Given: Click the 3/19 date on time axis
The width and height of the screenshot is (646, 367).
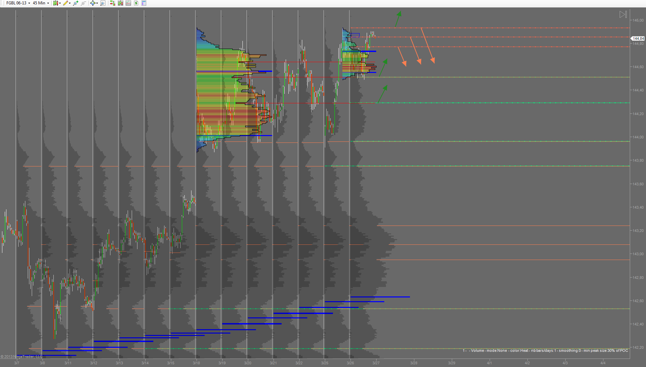Looking at the screenshot, I should 222,363.
